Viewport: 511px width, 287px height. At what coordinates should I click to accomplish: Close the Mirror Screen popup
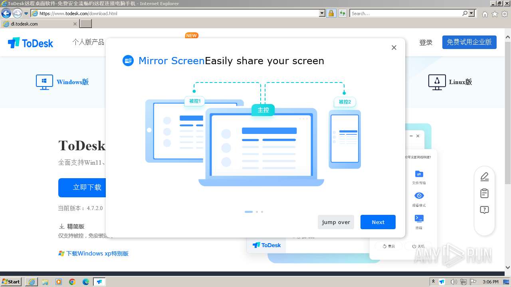(x=394, y=47)
